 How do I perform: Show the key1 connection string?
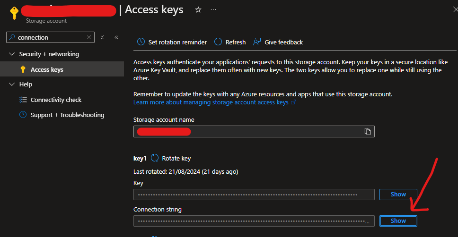398,220
